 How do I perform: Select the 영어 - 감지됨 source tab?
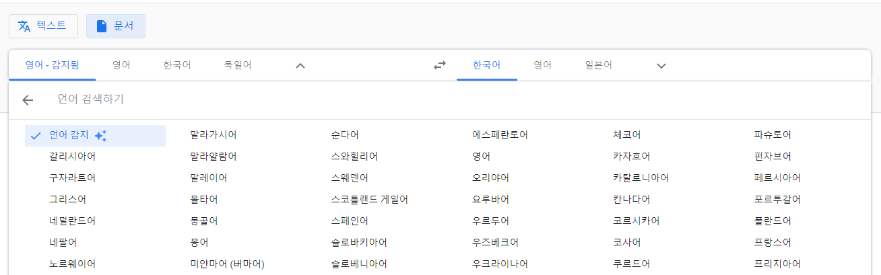tap(52, 65)
